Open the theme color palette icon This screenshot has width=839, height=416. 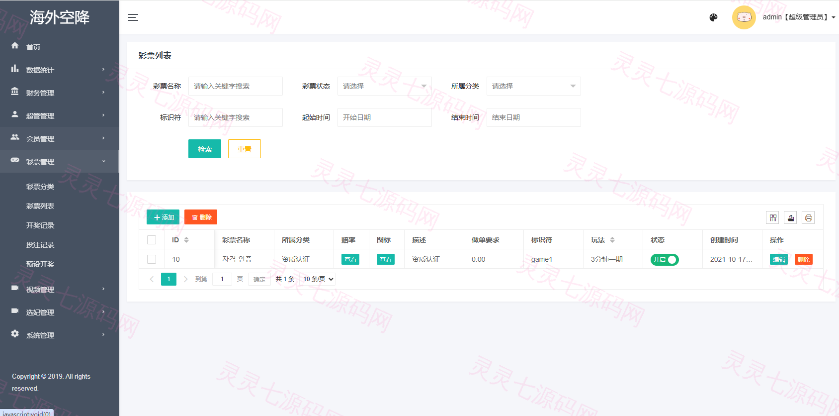[713, 17]
